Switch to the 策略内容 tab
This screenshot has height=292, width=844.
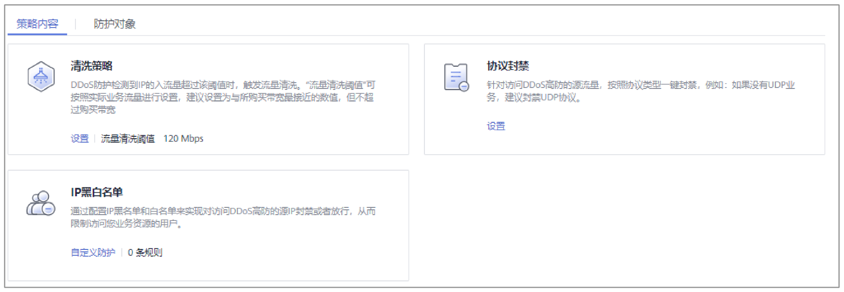click(x=37, y=24)
